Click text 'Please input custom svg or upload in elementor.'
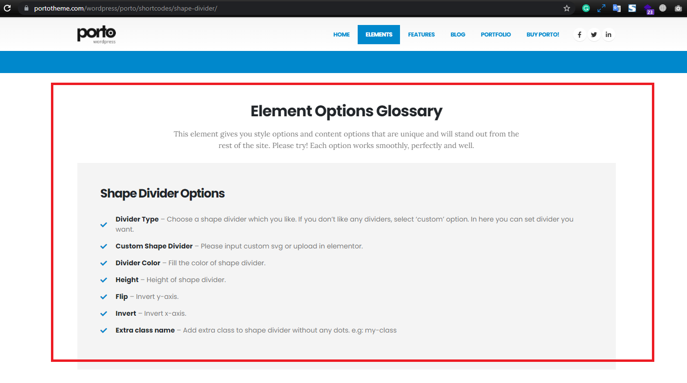 point(282,246)
